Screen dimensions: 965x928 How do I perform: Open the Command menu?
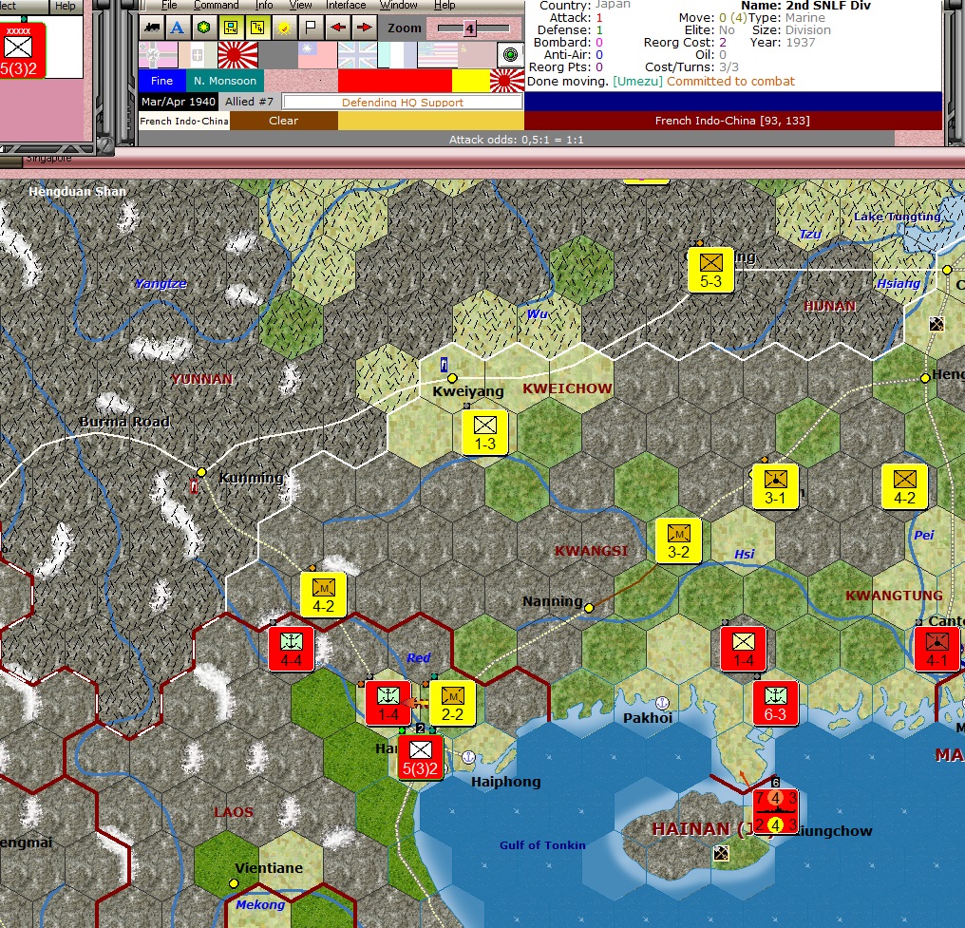[x=216, y=5]
